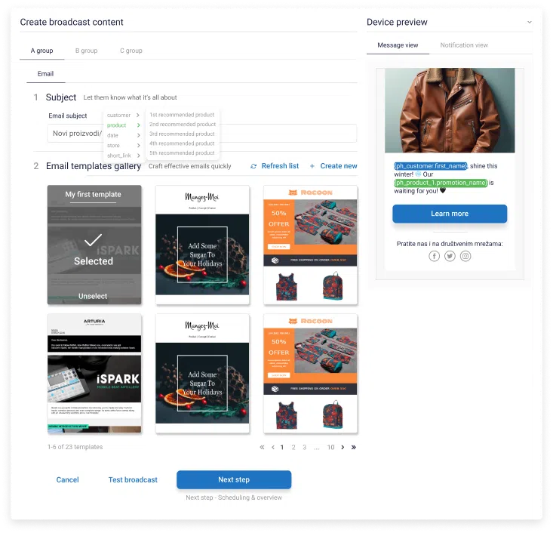This screenshot has width=553, height=533.
Task: Collapse the Device preview panel
Action: click(x=529, y=22)
